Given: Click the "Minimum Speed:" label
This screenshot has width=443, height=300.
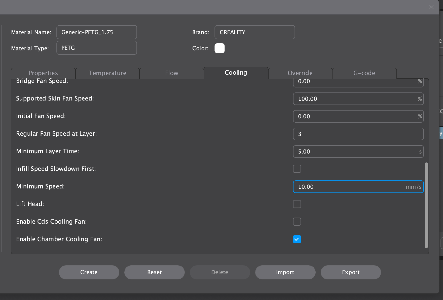Looking at the screenshot, I should point(41,186).
